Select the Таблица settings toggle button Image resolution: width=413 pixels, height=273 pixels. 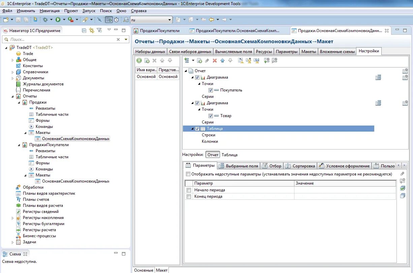[229, 155]
